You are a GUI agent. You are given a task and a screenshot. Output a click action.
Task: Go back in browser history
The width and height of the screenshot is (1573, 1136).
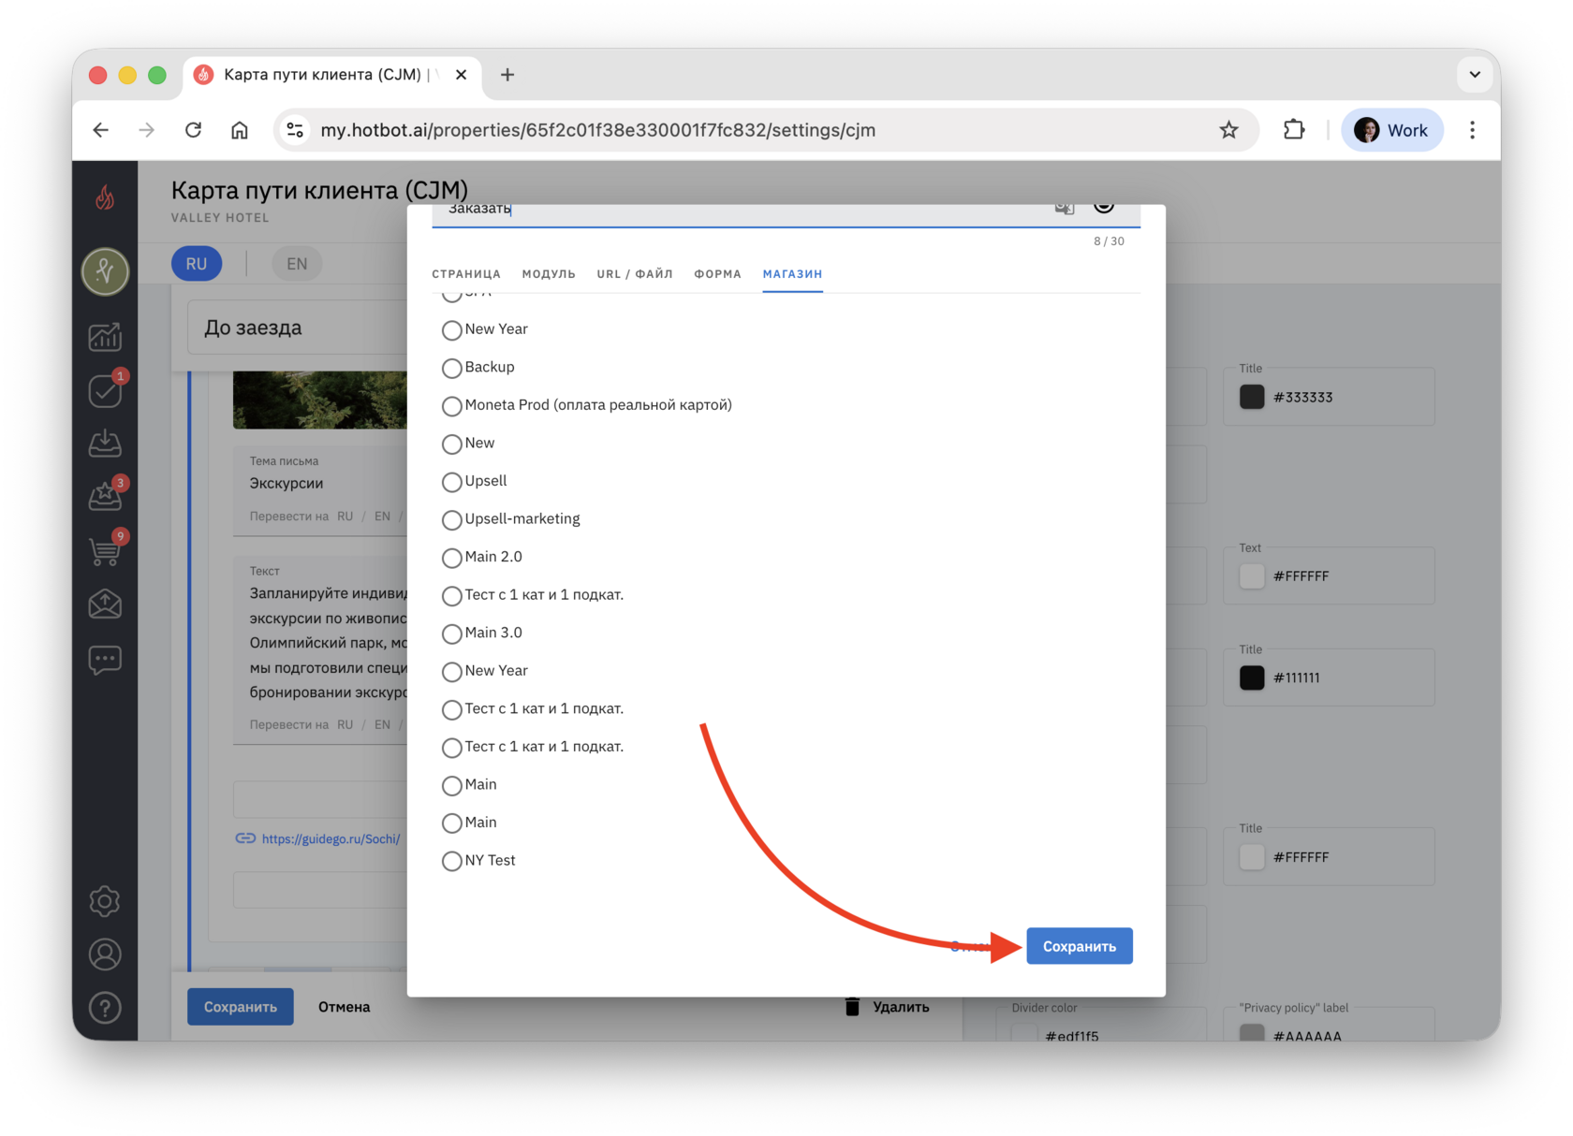pyautogui.click(x=101, y=130)
